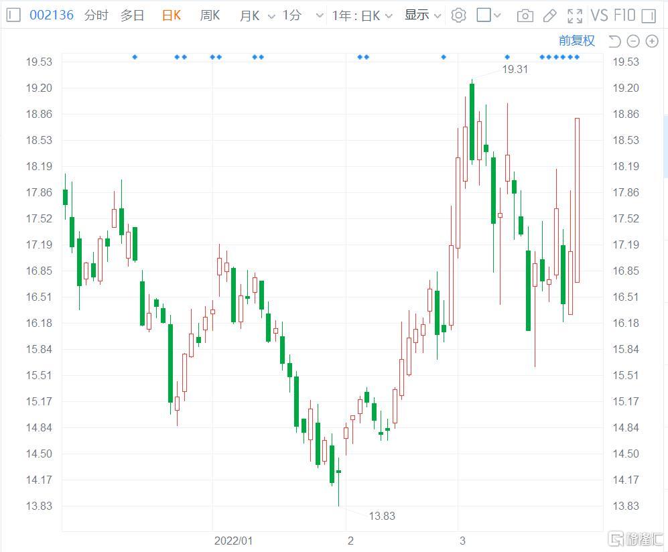Click the stock code 002136
The image size is (668, 552).
[x=51, y=15]
